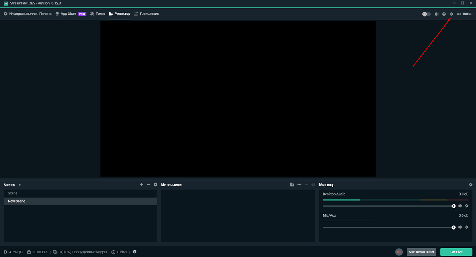Click the Пропущенные кадры indicator

point(80,252)
